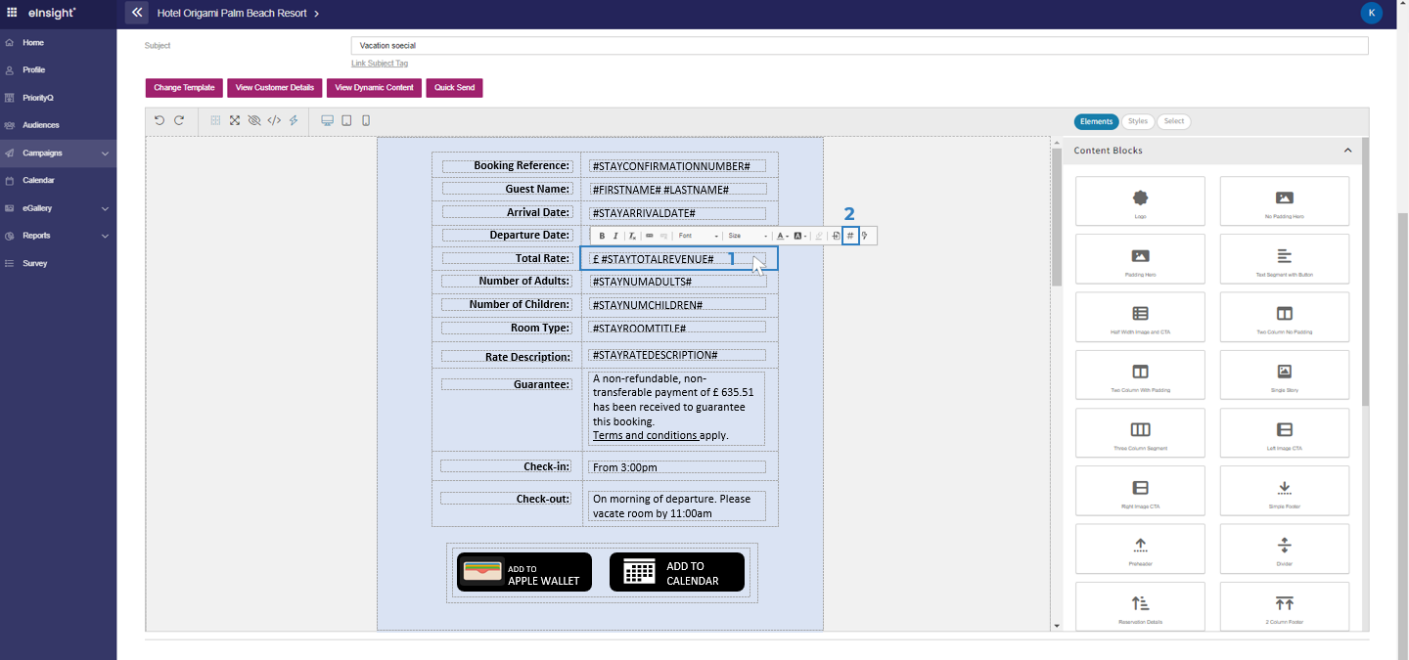1409x660 pixels.
Task: Open Calendar in the sidebar
Action: (x=58, y=181)
